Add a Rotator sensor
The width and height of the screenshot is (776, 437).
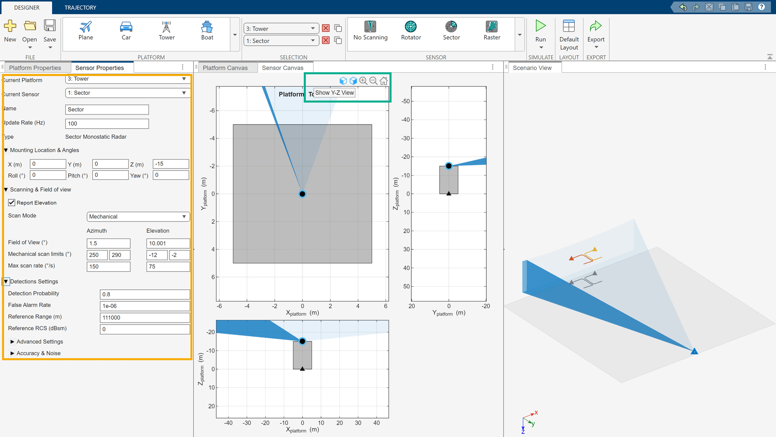tap(411, 31)
